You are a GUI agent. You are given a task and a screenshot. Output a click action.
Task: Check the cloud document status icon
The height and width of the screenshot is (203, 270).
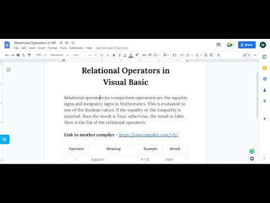[x=73, y=43]
